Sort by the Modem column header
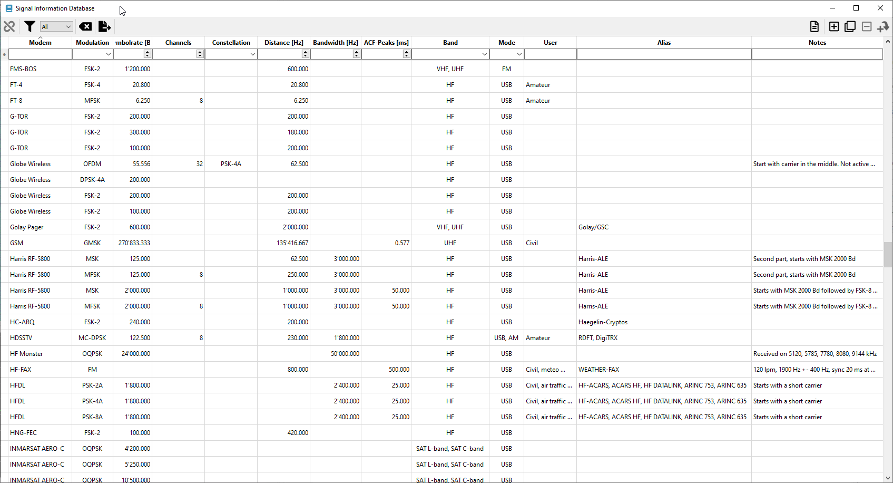 pyautogui.click(x=40, y=43)
